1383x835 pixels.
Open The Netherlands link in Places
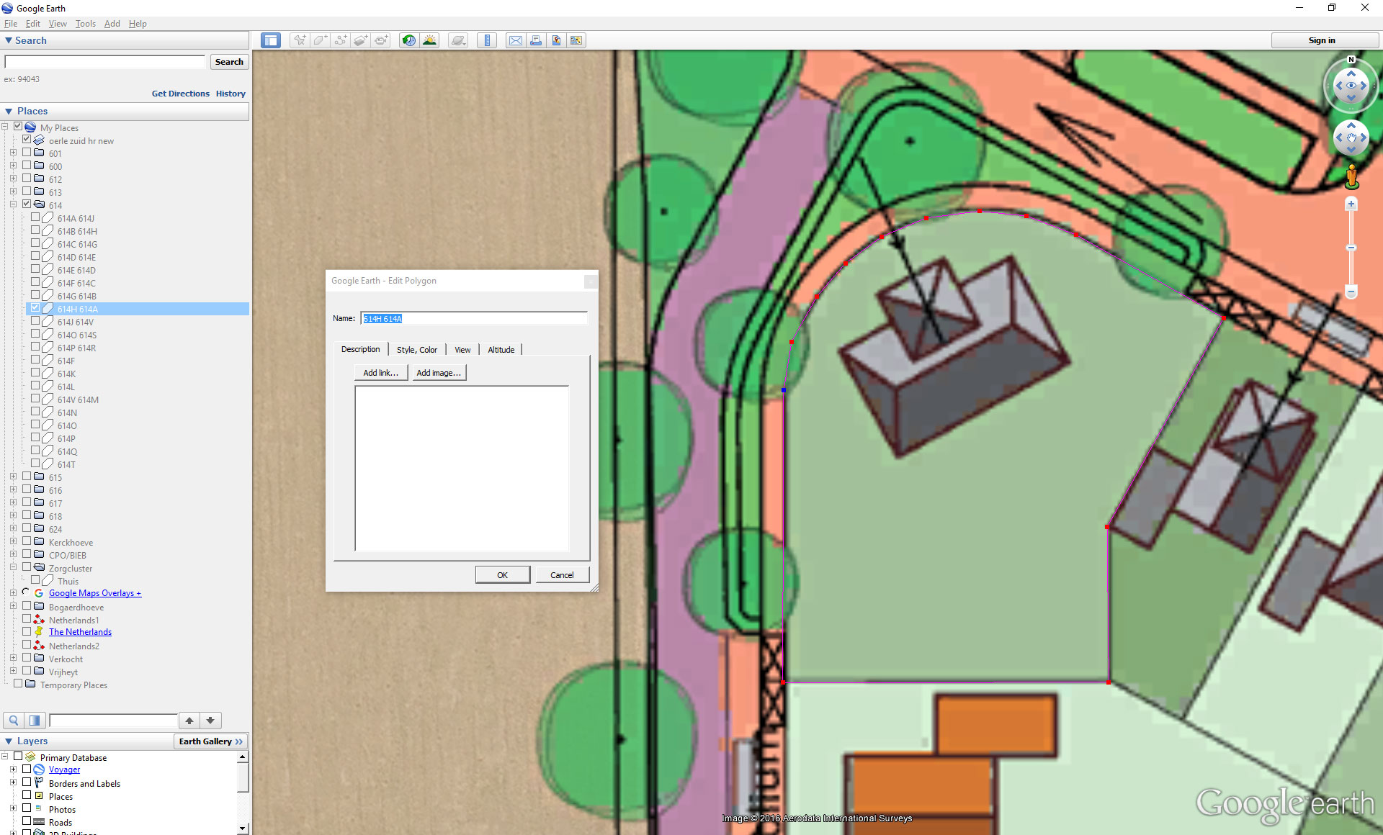point(80,632)
